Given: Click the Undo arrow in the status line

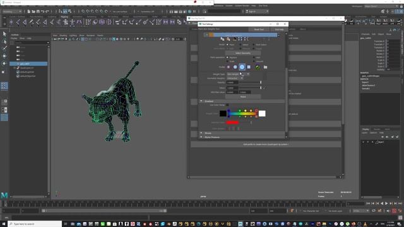Looking at the screenshot, I should 43,11.
